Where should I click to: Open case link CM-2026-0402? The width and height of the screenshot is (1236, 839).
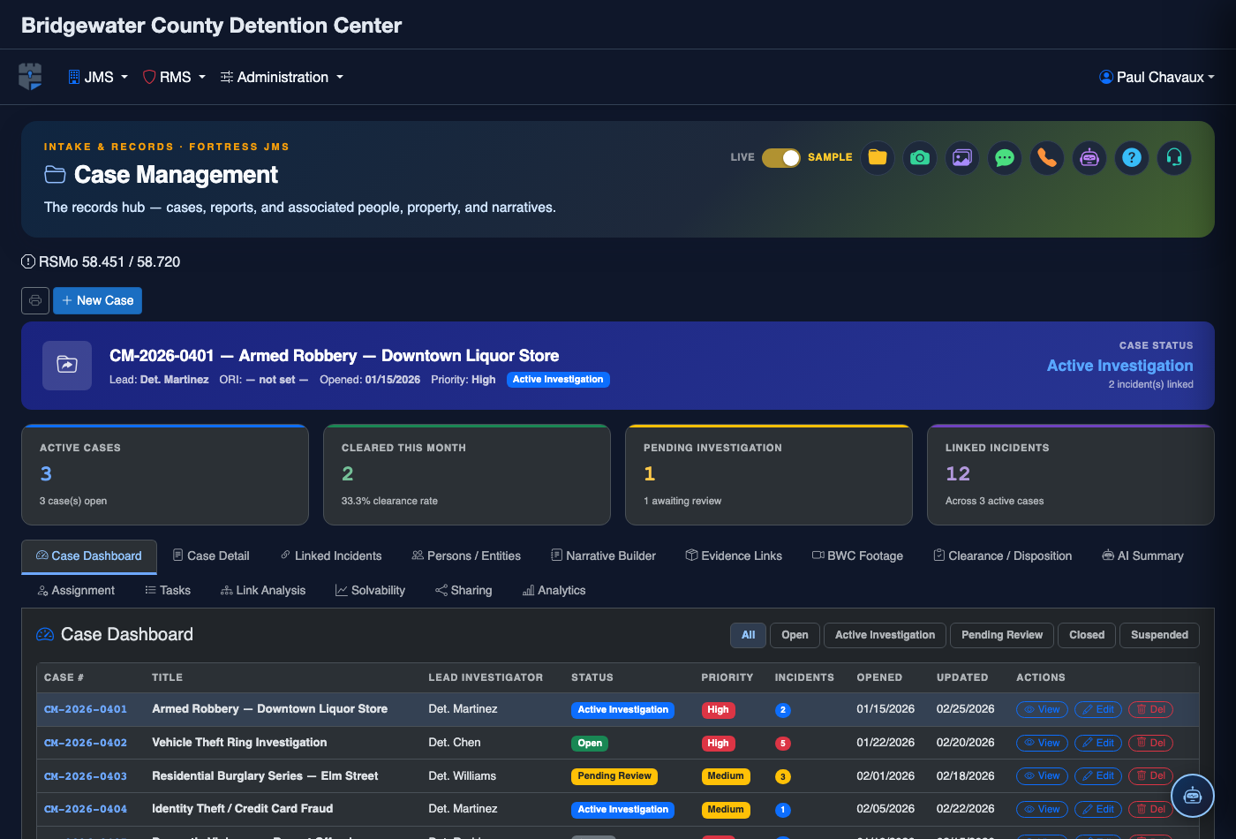point(86,744)
